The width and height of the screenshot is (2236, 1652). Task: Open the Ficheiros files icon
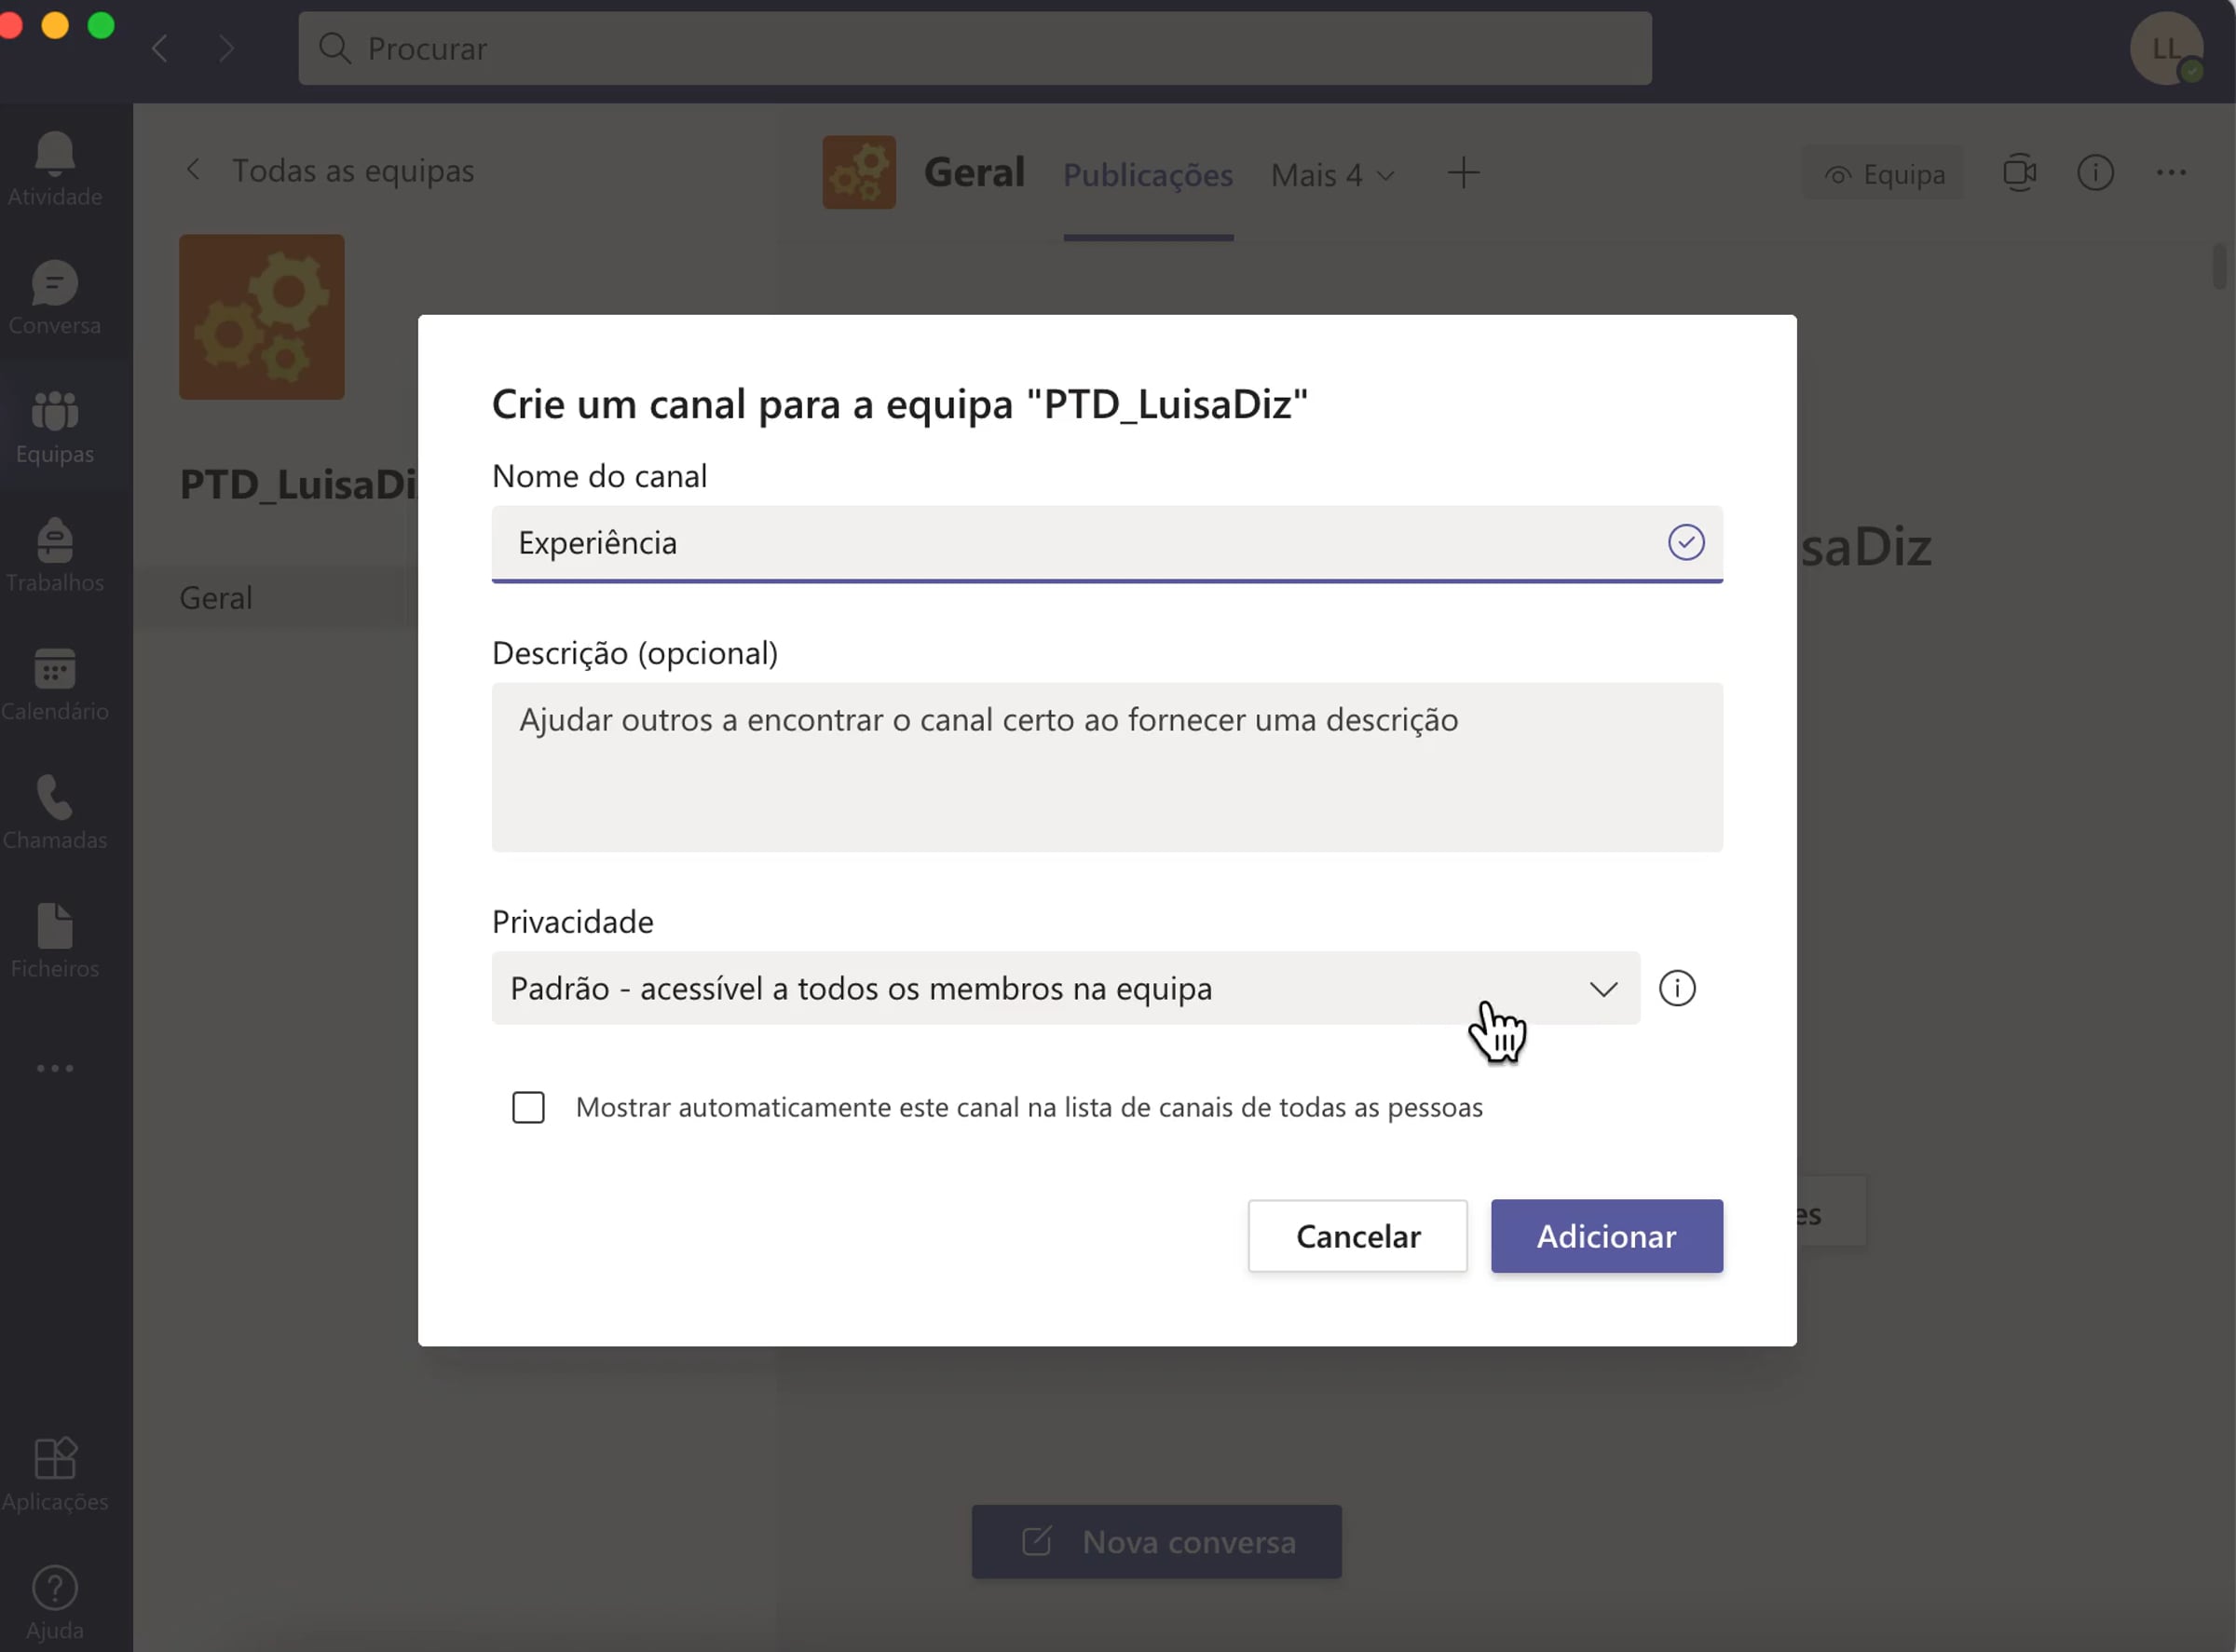pos(55,927)
